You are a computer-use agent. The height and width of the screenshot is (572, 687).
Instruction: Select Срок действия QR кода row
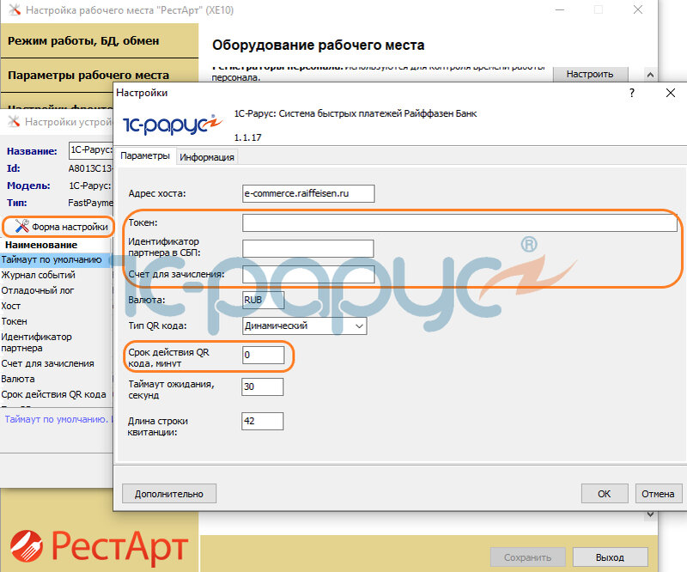[x=57, y=394]
